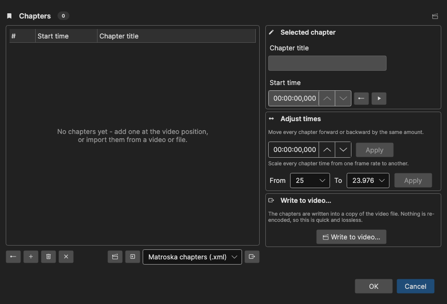Click the Cancel button
The height and width of the screenshot is (304, 447).
pyautogui.click(x=415, y=286)
